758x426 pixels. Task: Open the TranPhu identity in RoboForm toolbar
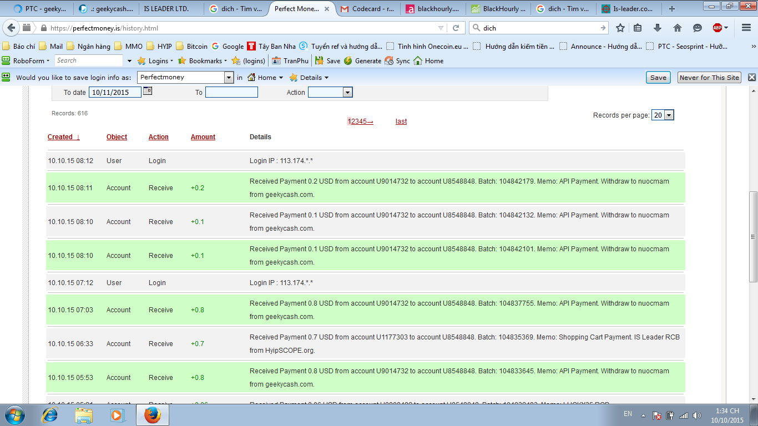tap(290, 61)
